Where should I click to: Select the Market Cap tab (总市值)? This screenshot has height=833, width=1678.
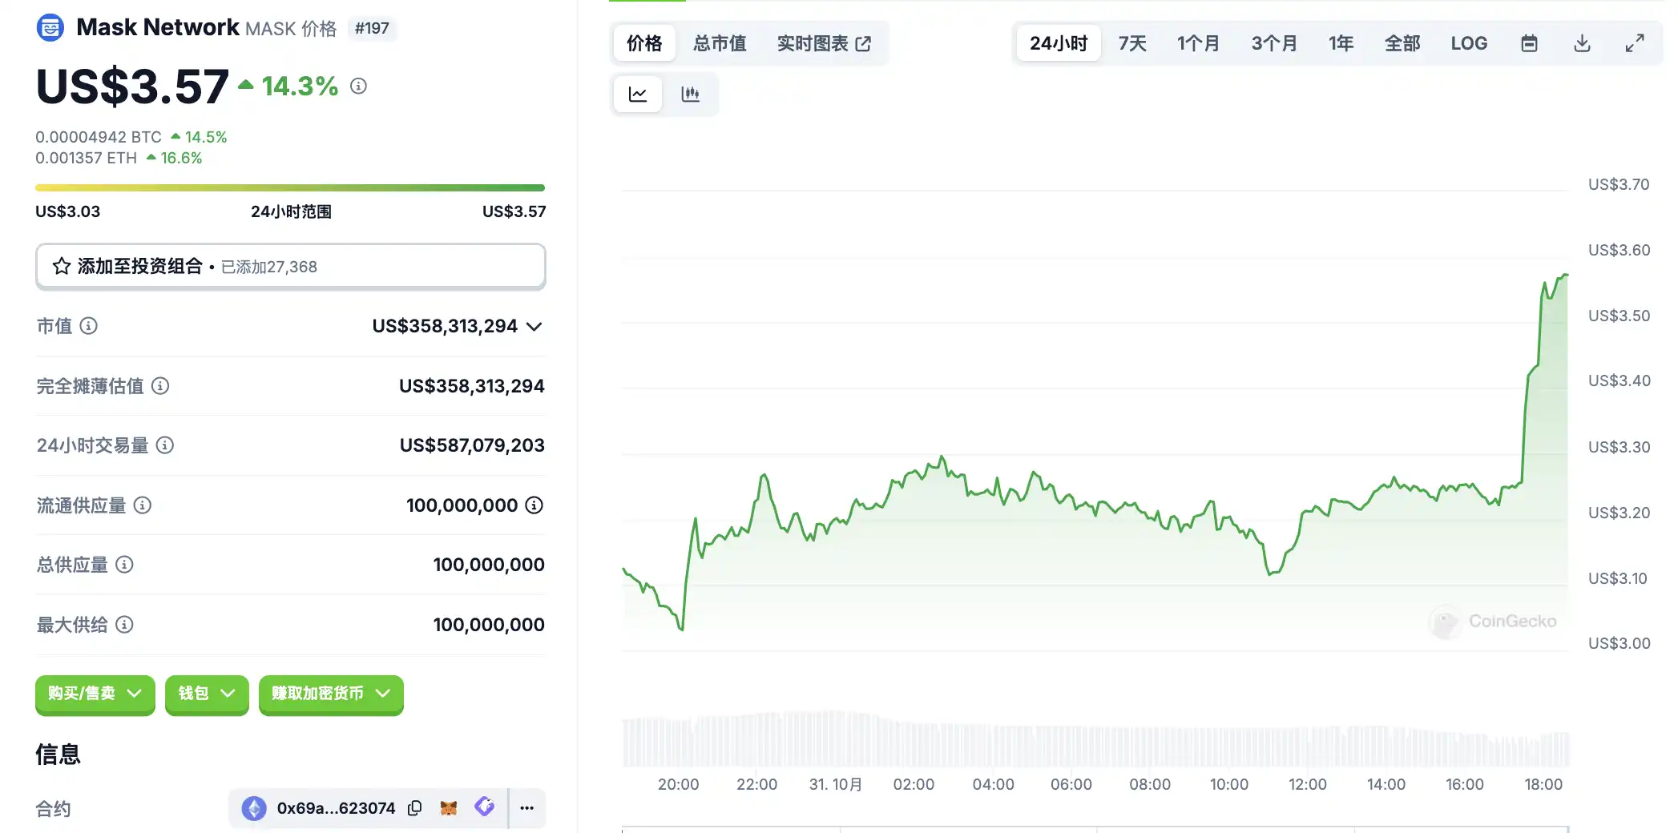pyautogui.click(x=720, y=43)
